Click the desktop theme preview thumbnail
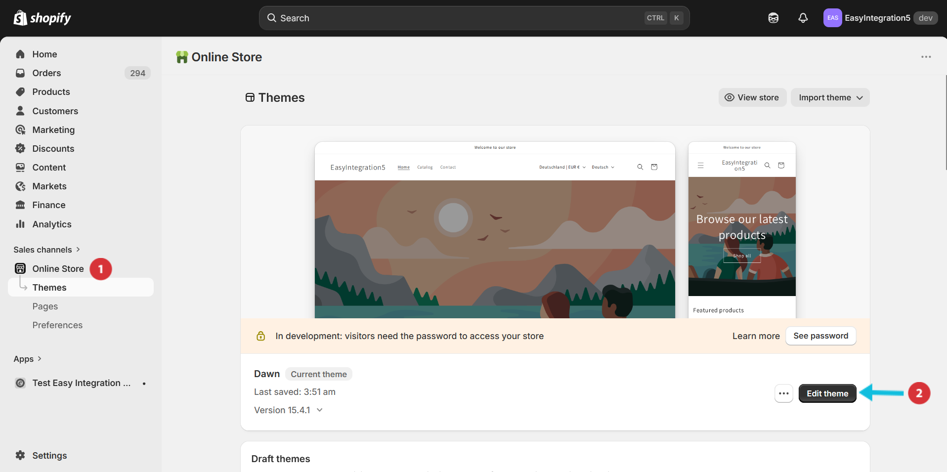Screen dimensions: 947x472 [x=495, y=230]
